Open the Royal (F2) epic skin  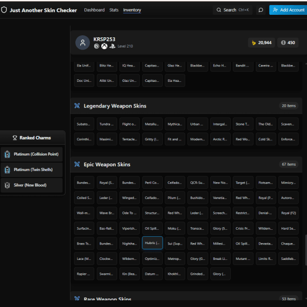click(x=289, y=213)
